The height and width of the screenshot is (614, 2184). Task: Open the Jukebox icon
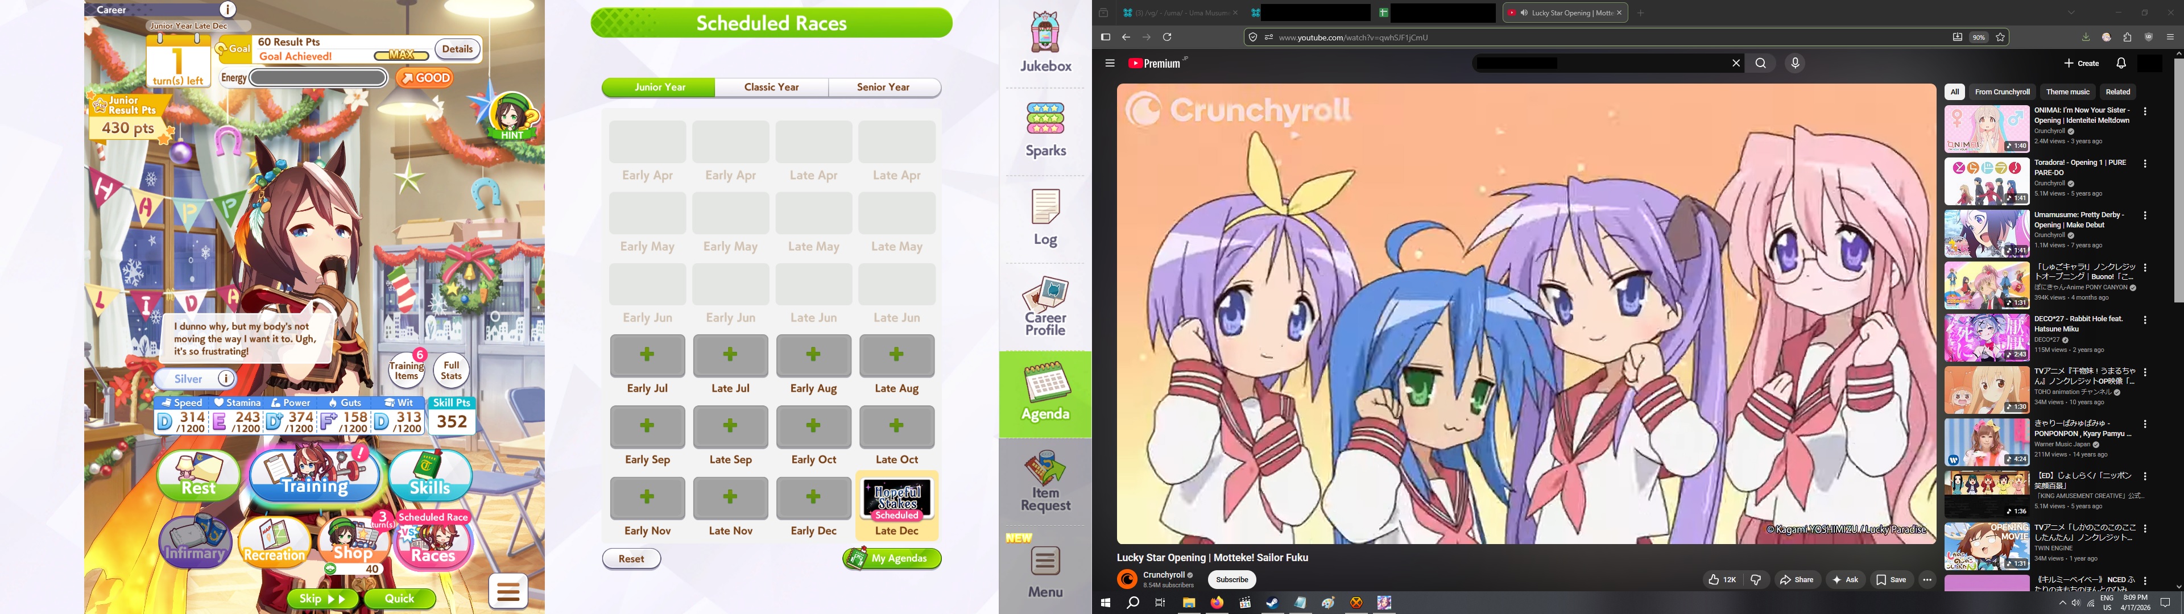pos(1045,43)
